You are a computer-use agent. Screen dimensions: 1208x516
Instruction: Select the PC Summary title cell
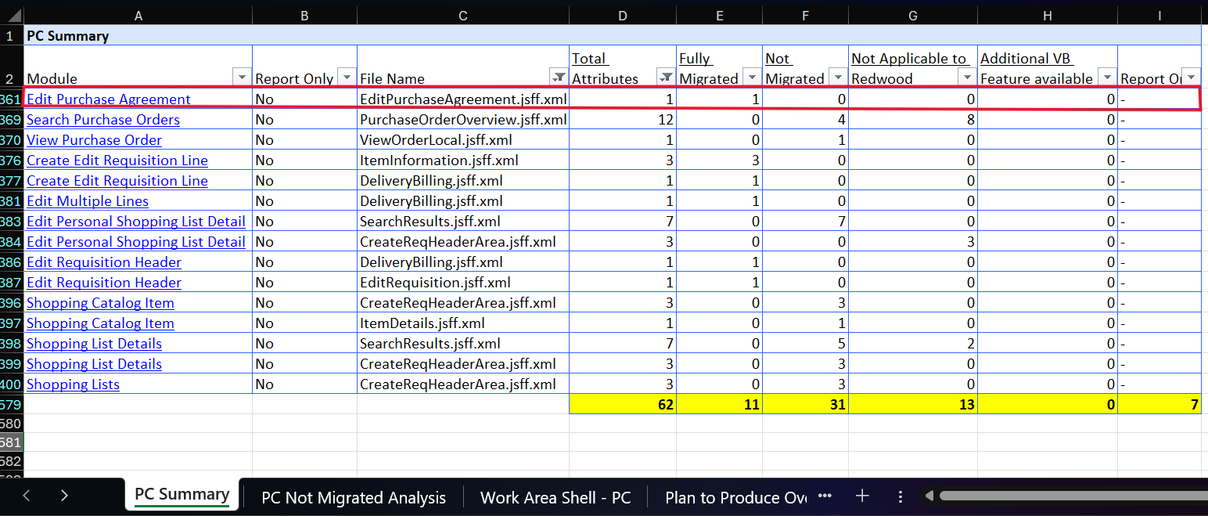(x=613, y=35)
